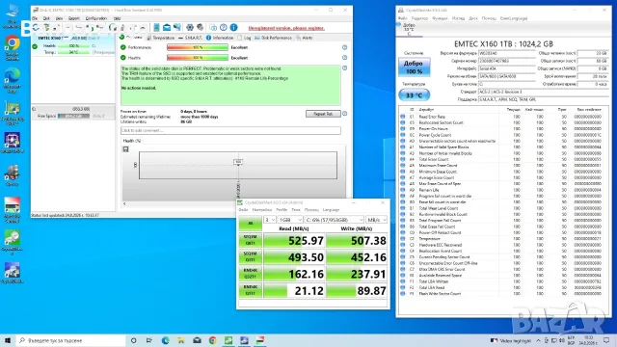Viewport: 617px width, 347px height.
Task: Click the SEQ1M Q1T1 test button
Action: tap(251, 257)
